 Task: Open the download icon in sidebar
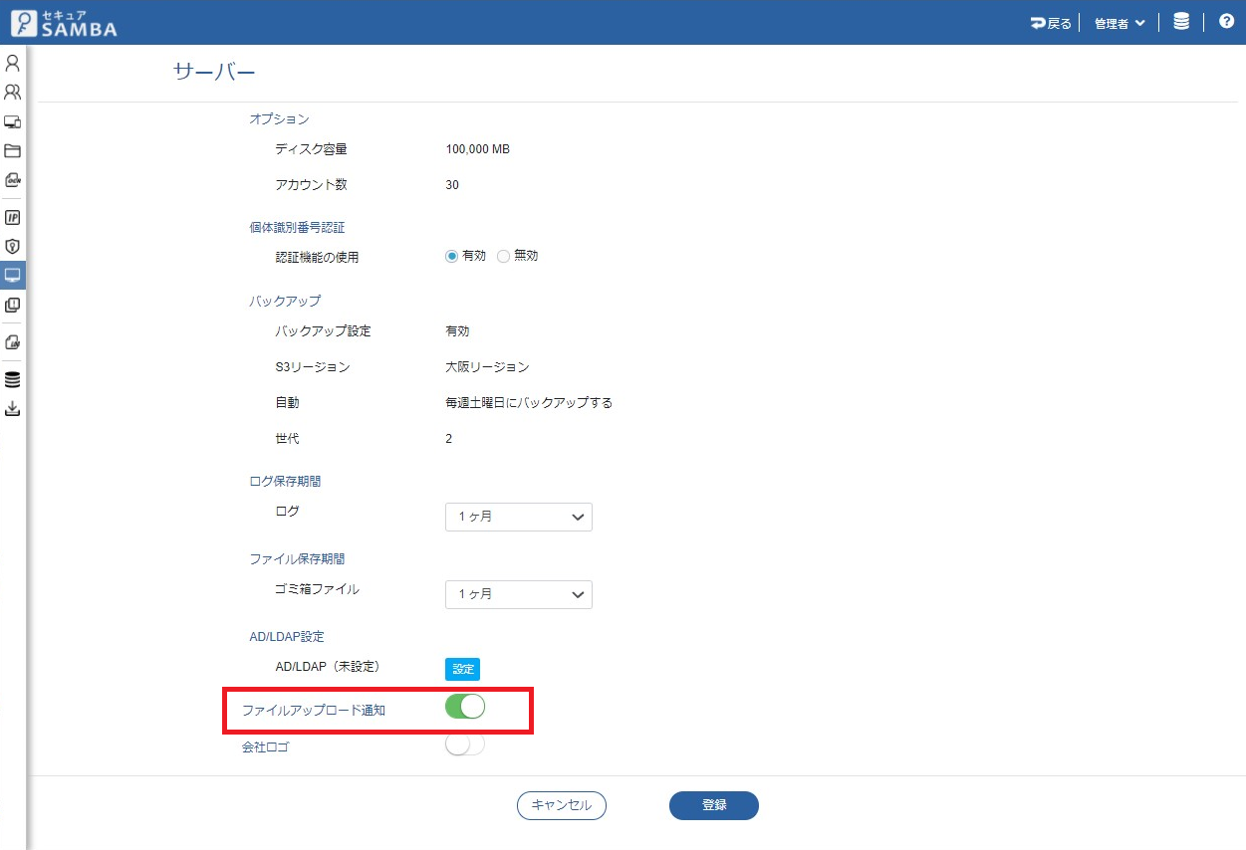tap(12, 409)
